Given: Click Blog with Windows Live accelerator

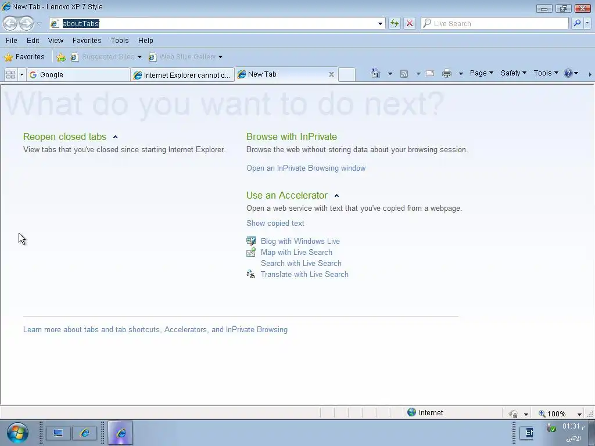Looking at the screenshot, I should click(300, 241).
